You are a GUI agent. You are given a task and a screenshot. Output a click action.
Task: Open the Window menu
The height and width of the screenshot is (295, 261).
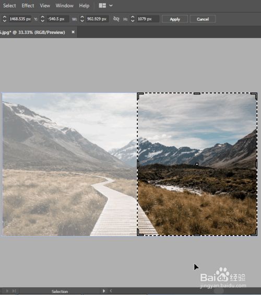coord(65,6)
